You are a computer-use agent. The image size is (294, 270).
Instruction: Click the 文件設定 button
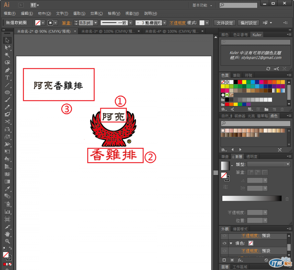[x=225, y=23]
